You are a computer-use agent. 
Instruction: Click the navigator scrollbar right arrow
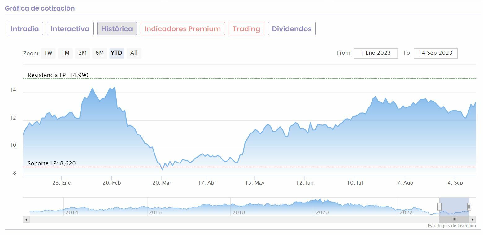(x=473, y=220)
